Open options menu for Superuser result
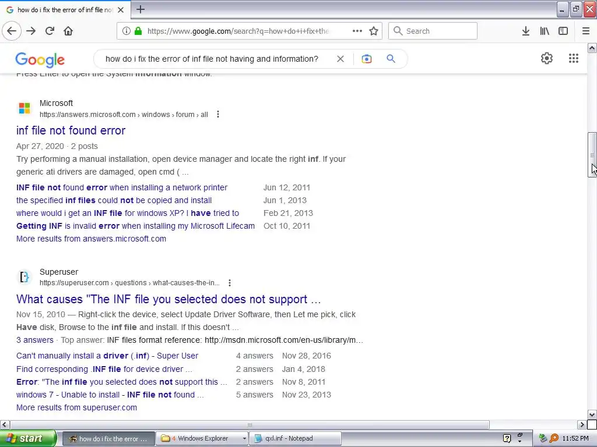 click(230, 283)
